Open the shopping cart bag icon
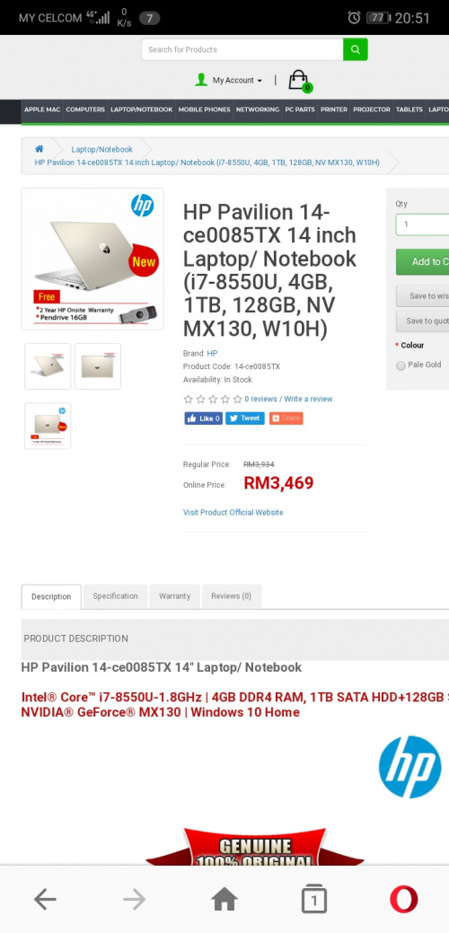The image size is (449, 933). coord(298,80)
